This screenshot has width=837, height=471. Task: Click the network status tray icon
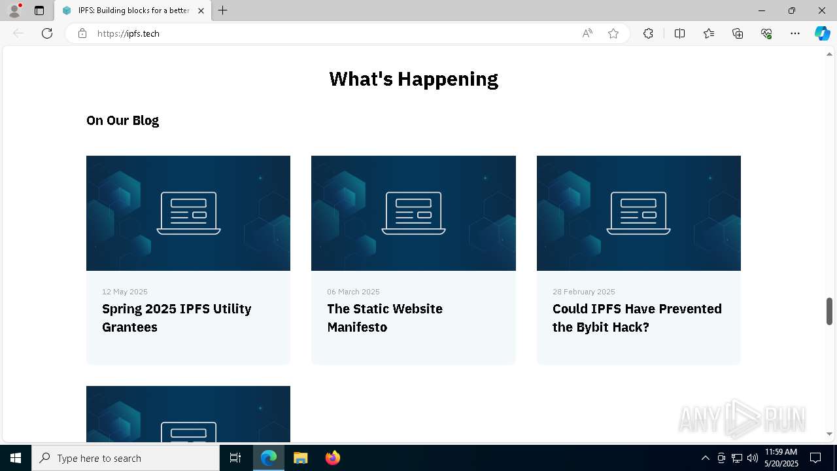(737, 458)
